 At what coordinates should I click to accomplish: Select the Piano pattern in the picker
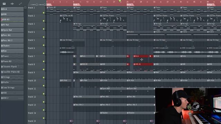(12, 56)
